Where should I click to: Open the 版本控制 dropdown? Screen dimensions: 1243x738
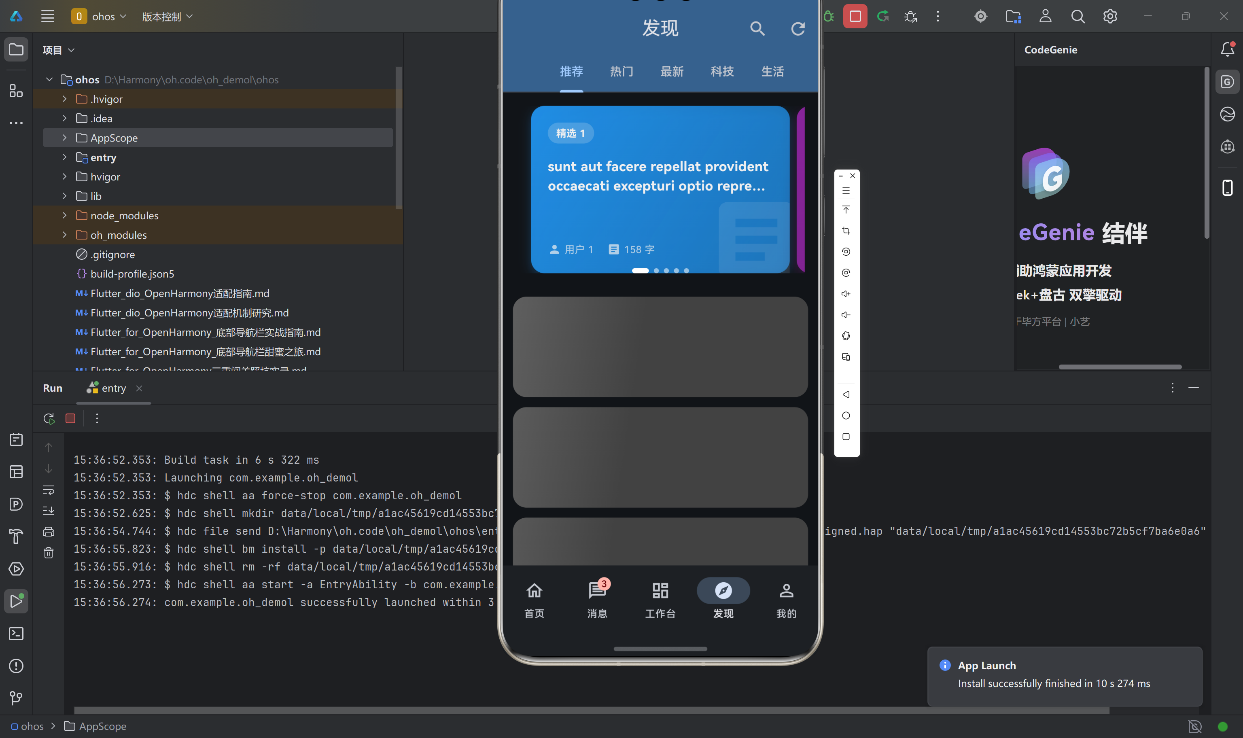point(167,17)
